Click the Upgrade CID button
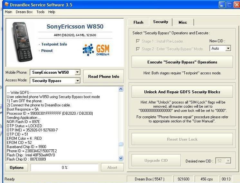Viewport: 240px width, 183px height. tap(156, 161)
